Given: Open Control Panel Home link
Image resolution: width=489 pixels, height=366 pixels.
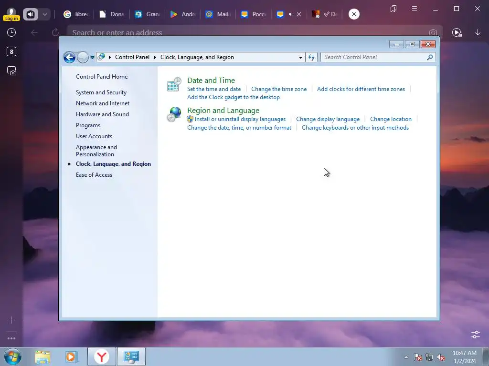Looking at the screenshot, I should point(102,77).
